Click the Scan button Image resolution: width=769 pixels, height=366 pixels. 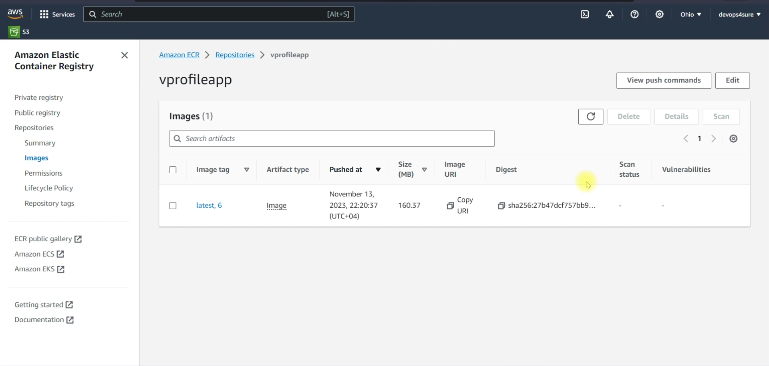721,117
